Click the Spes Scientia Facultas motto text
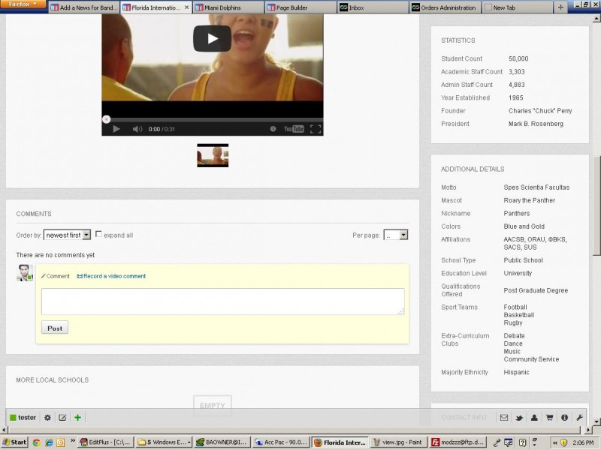Image resolution: width=601 pixels, height=450 pixels. point(536,187)
